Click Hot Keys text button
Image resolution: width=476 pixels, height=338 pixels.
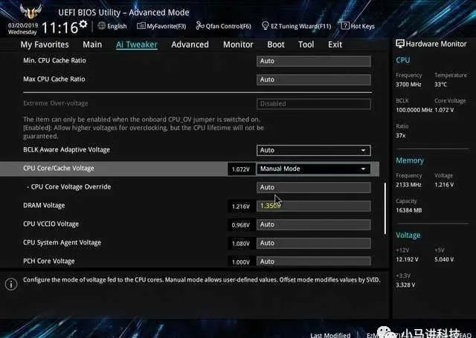(x=362, y=27)
